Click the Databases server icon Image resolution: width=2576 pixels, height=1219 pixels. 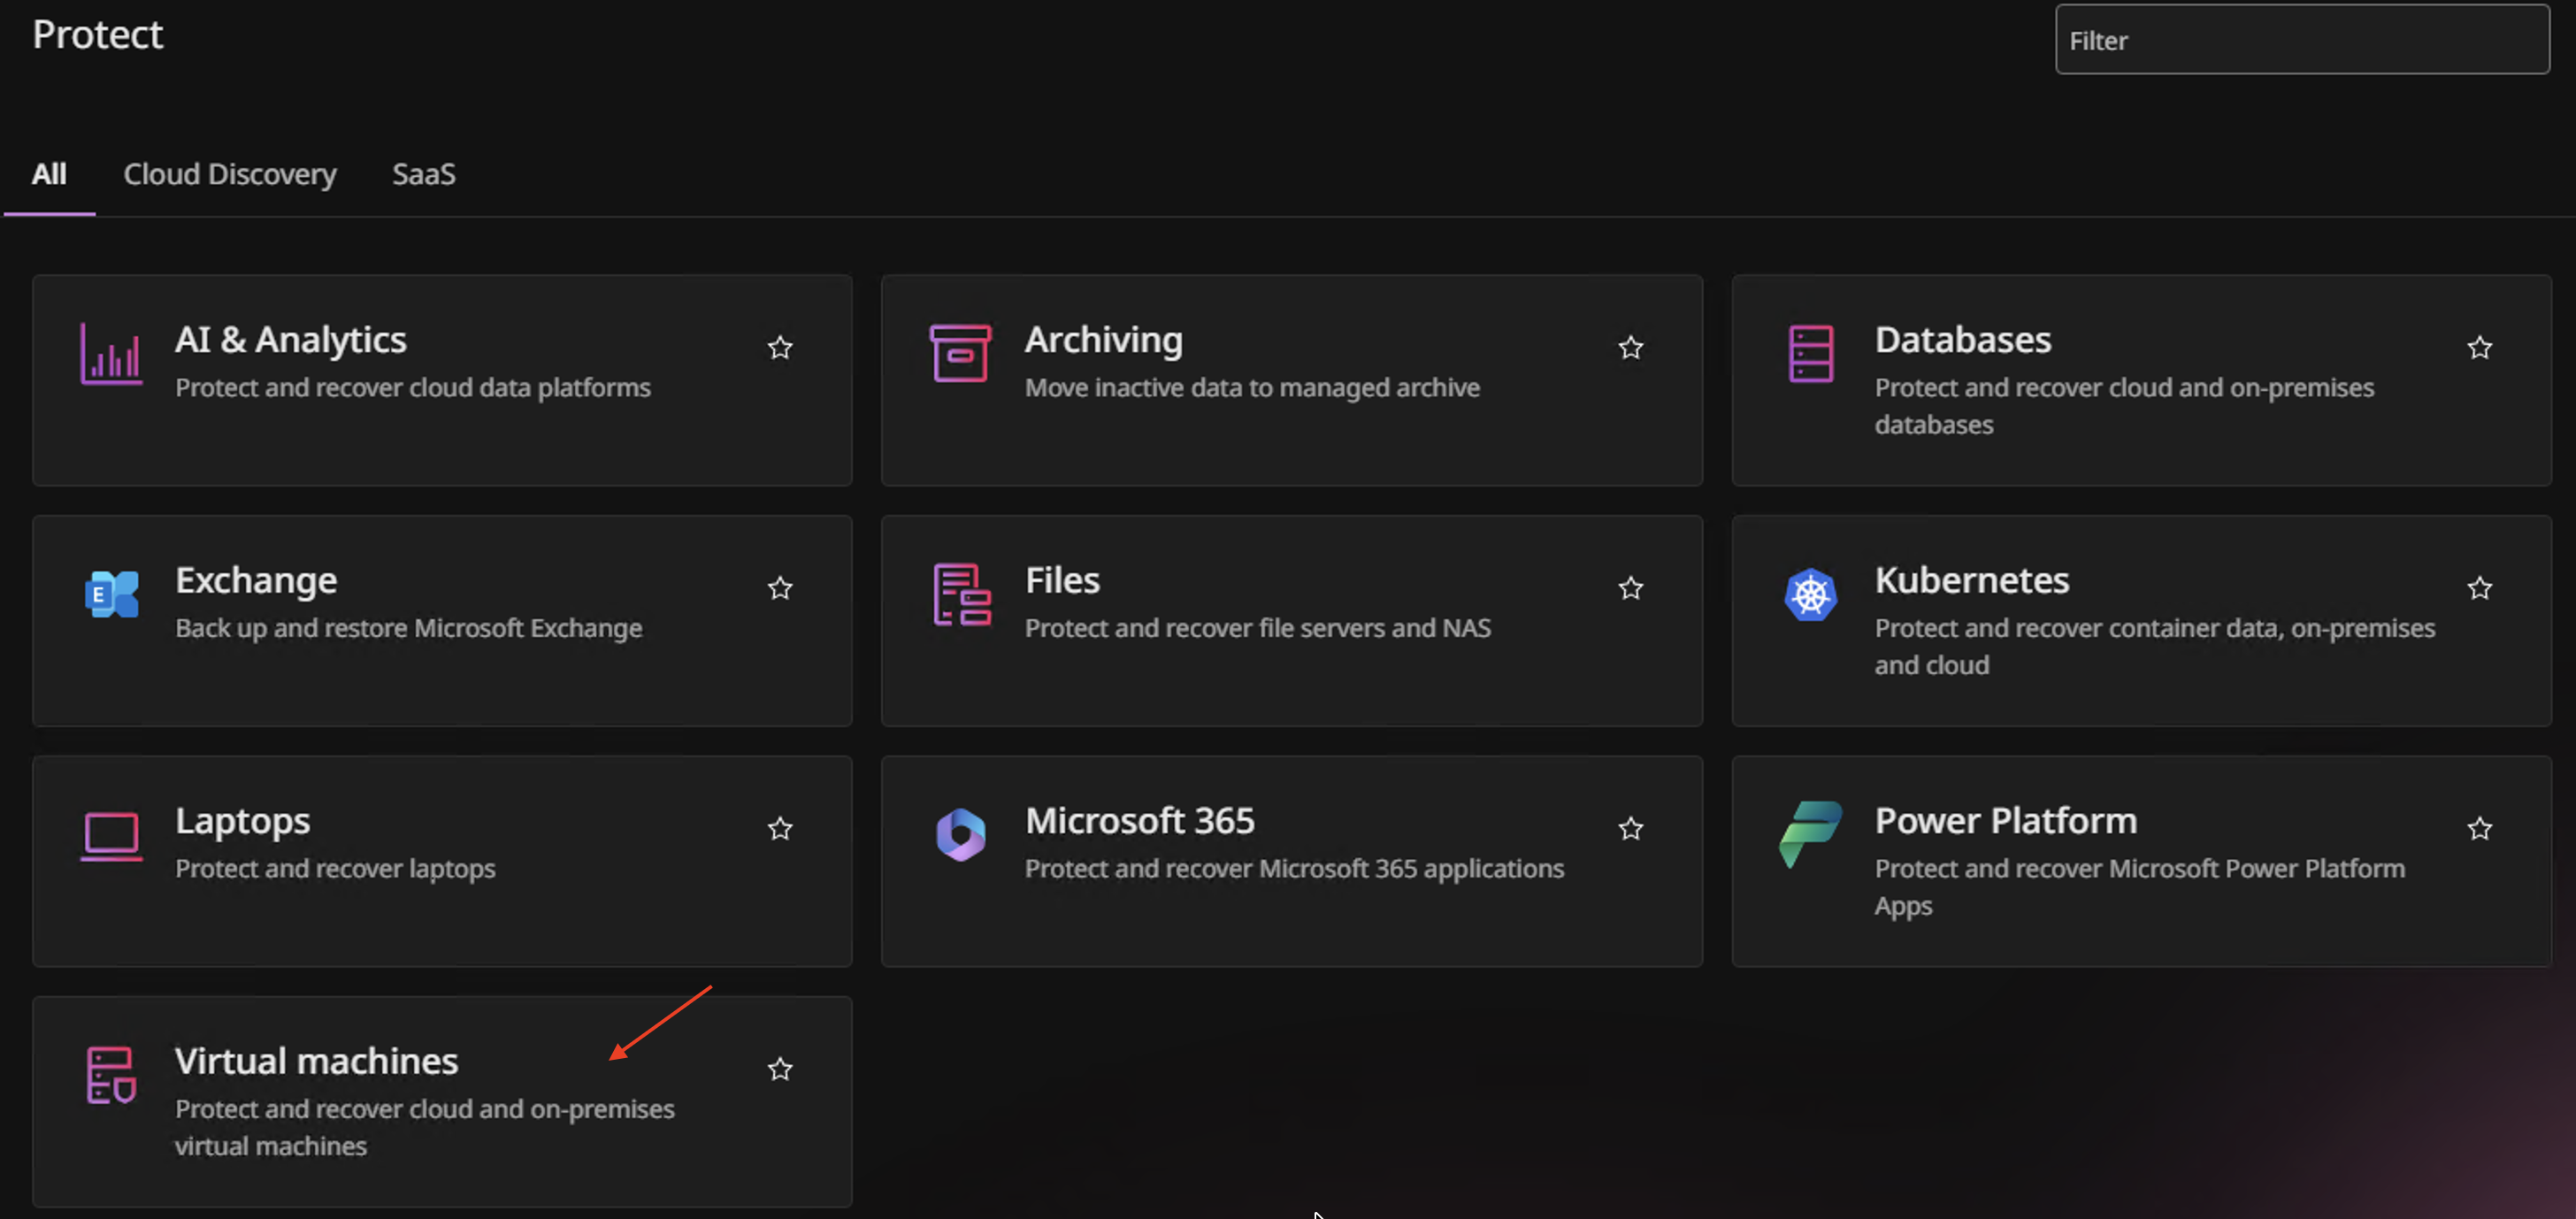[1810, 354]
